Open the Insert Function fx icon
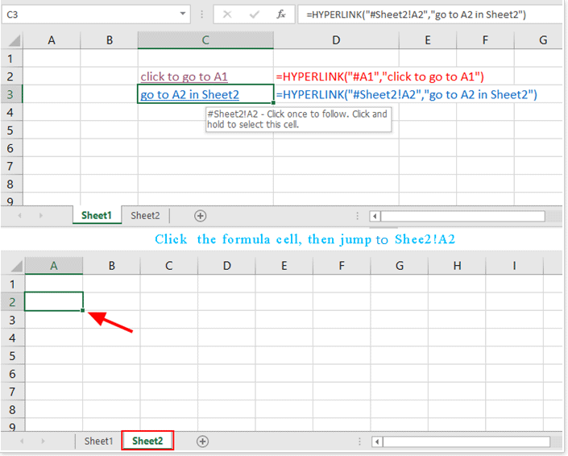The height and width of the screenshot is (456, 568). [281, 15]
